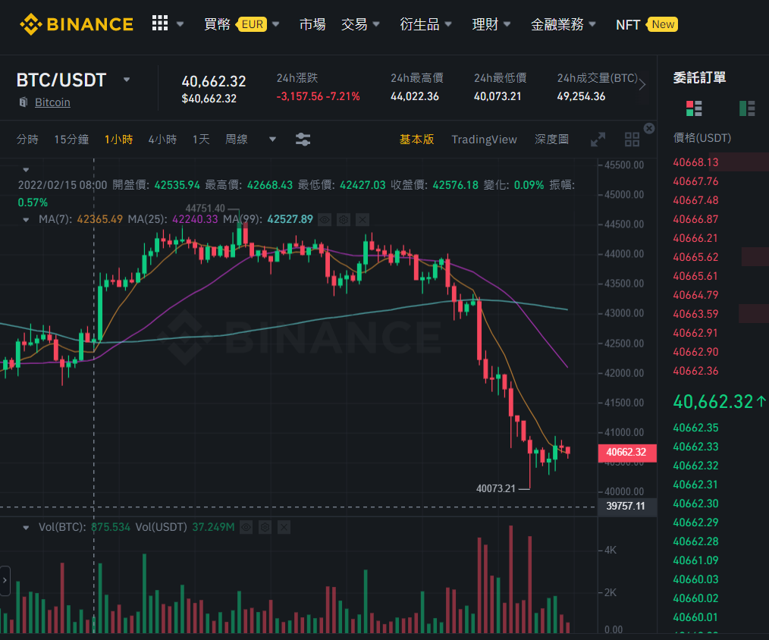Expand more intervals dropdown arrow

click(x=273, y=140)
